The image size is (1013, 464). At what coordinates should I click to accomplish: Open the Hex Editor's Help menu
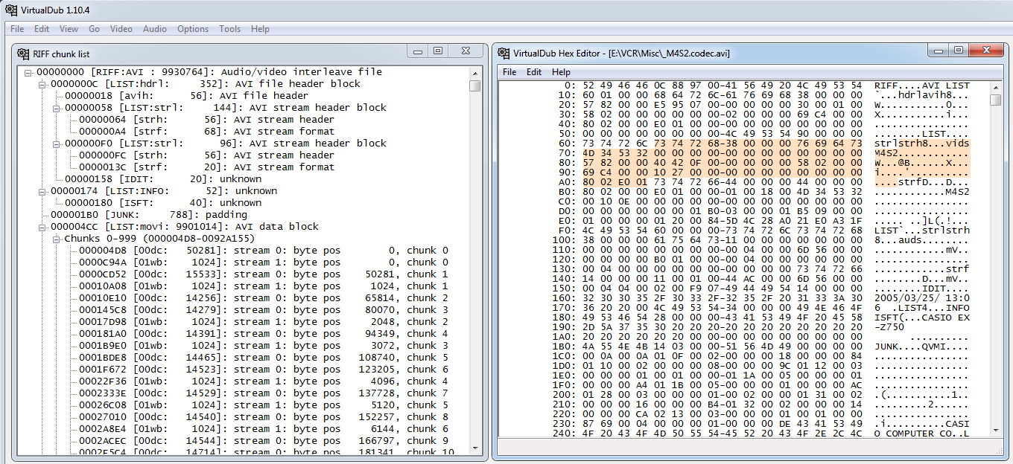point(561,72)
